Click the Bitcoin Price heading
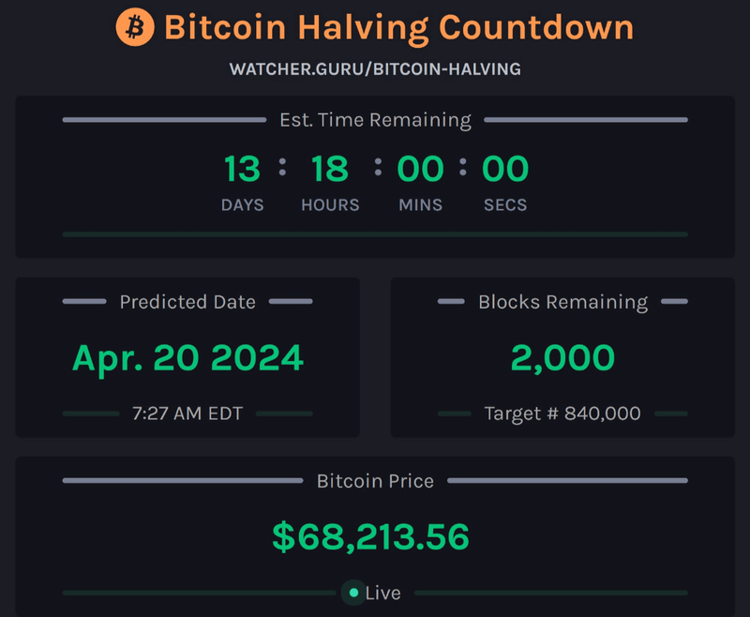 click(x=375, y=481)
